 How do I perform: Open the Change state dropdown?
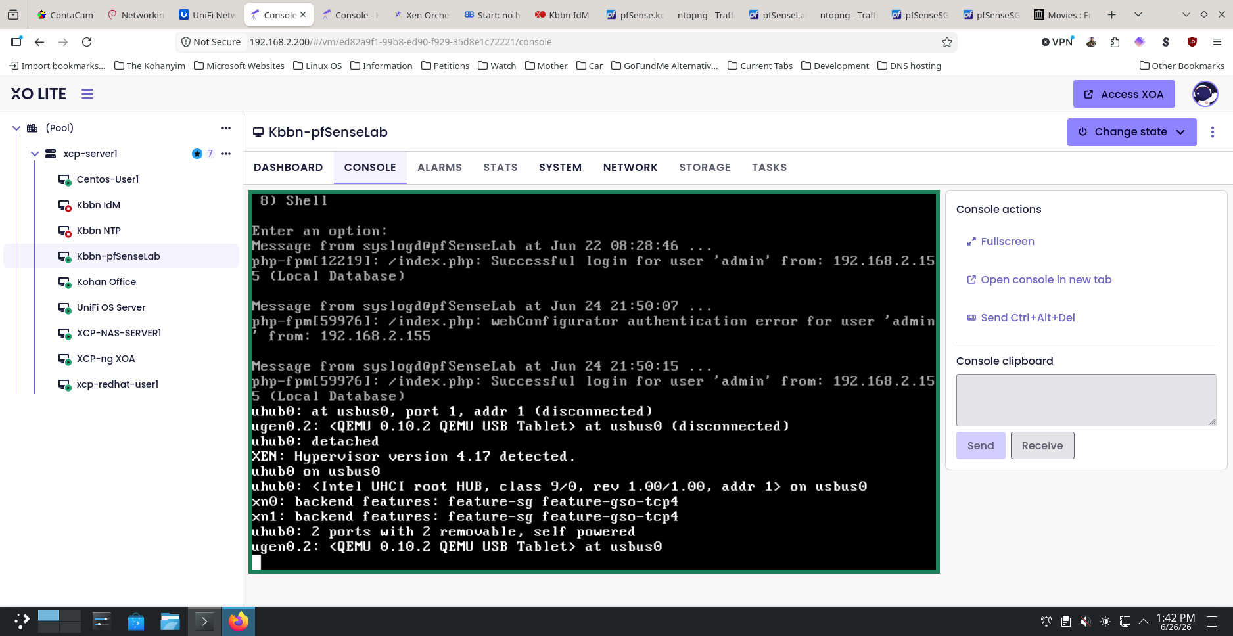1132,132
